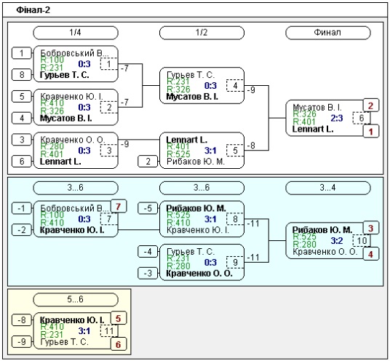
Task: Select seed box number 5
Action: coord(22,96)
